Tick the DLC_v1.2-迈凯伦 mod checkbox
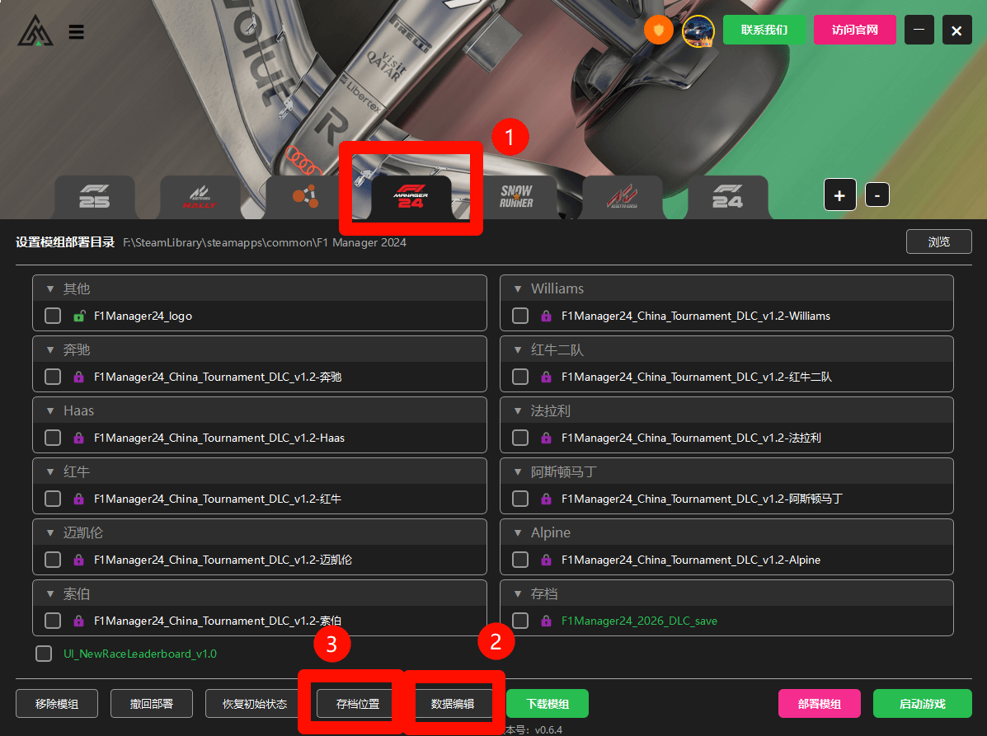This screenshot has width=987, height=736. 53,560
